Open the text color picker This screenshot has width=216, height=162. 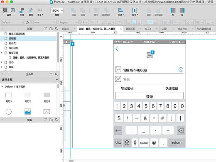click(111, 22)
